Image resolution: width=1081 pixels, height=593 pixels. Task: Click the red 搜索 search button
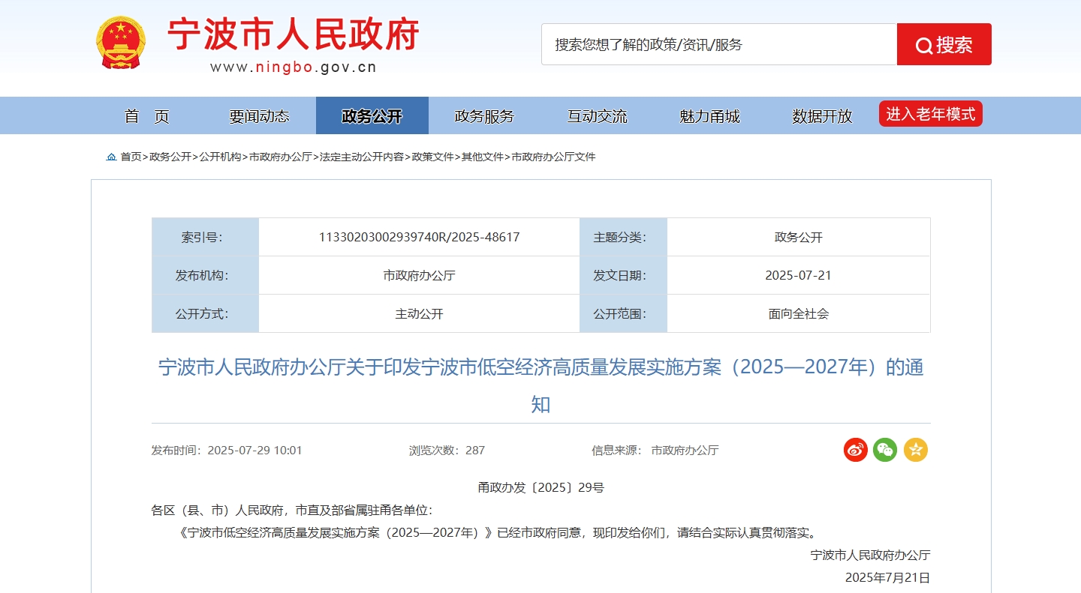944,44
